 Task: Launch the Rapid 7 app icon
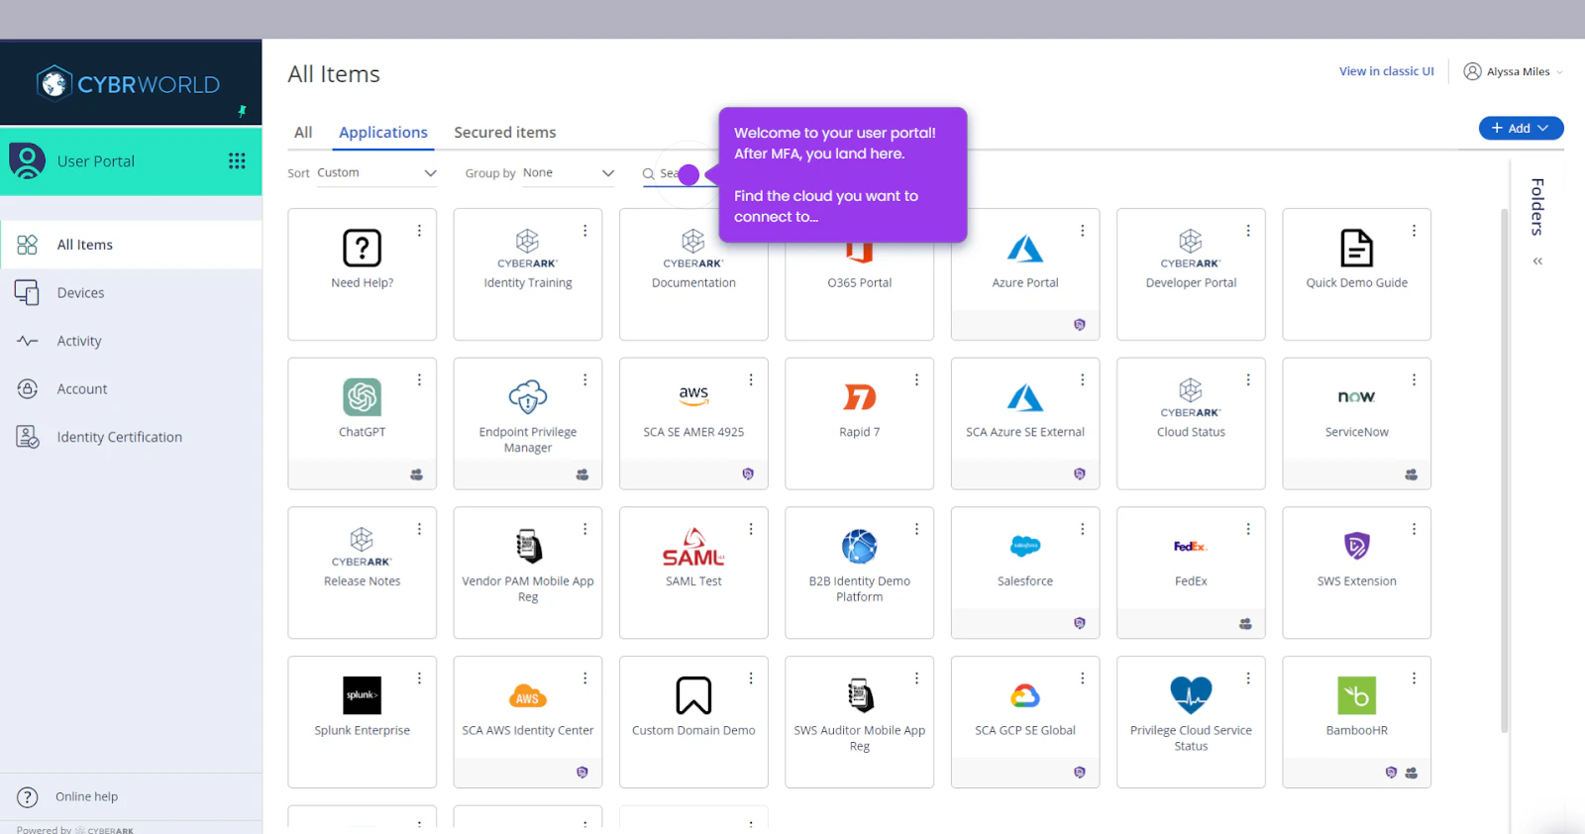tap(860, 397)
